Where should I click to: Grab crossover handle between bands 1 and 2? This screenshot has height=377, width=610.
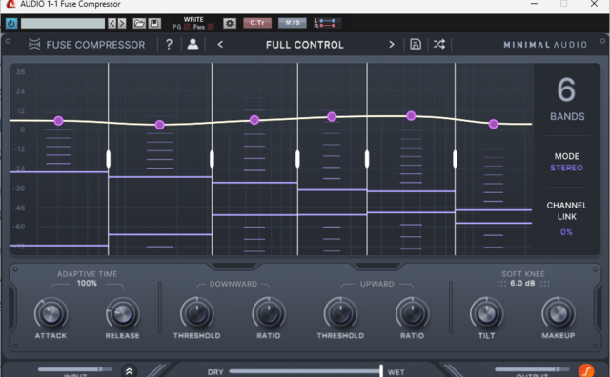(x=108, y=159)
